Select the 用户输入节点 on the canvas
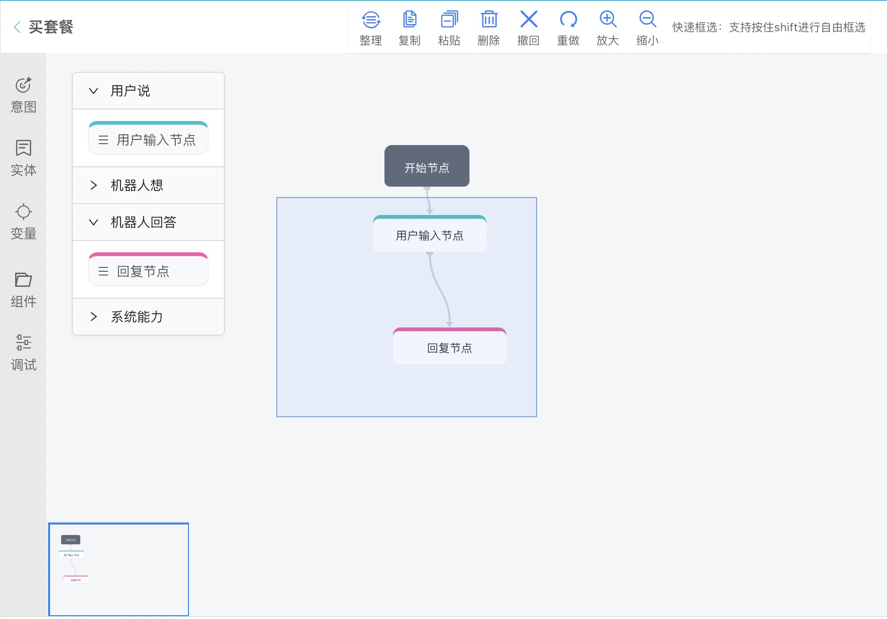This screenshot has width=887, height=619. click(x=430, y=233)
